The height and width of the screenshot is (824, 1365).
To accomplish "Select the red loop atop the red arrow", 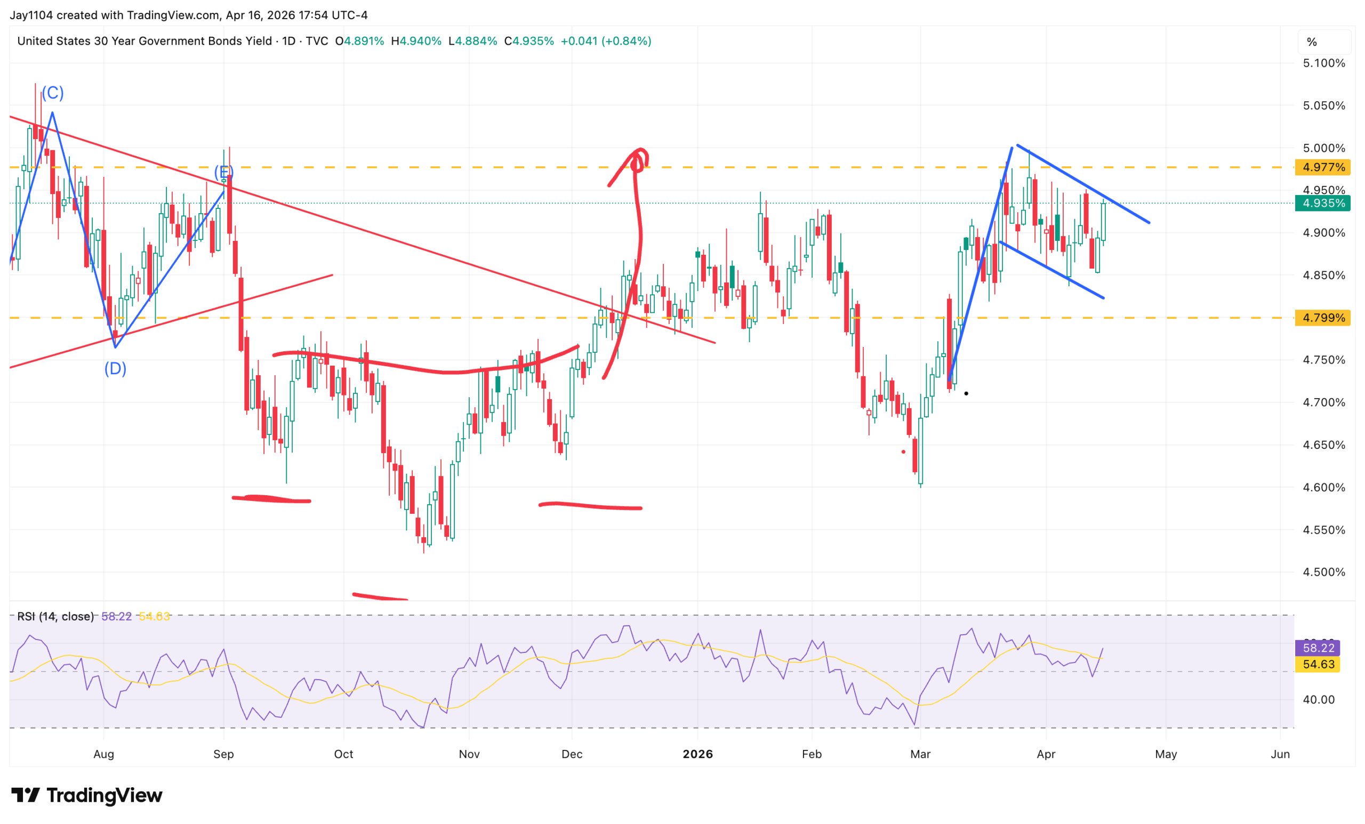I will point(639,159).
